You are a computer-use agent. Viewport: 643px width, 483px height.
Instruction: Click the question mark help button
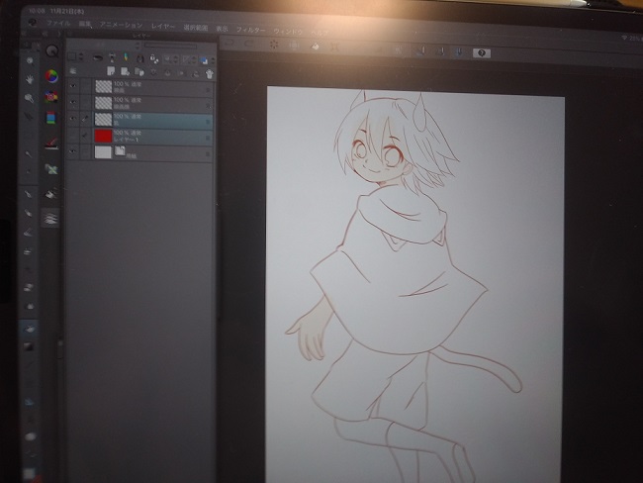[482, 52]
